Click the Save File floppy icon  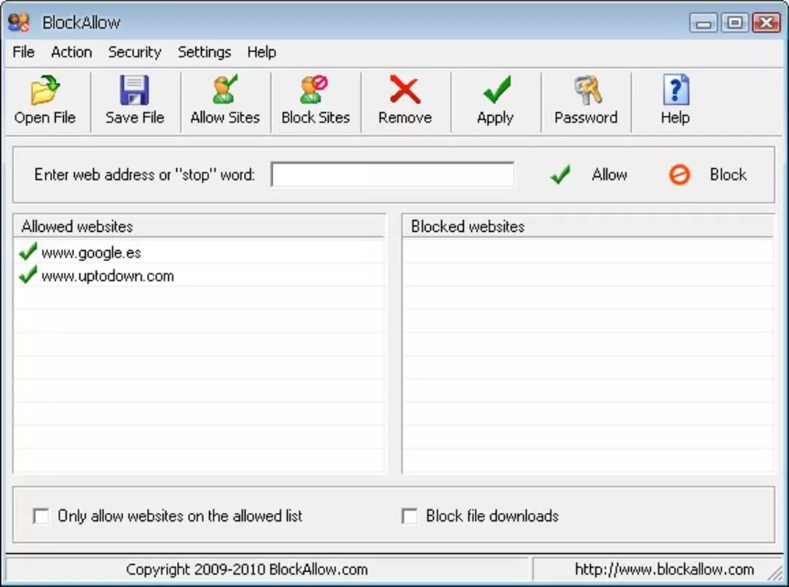click(134, 90)
